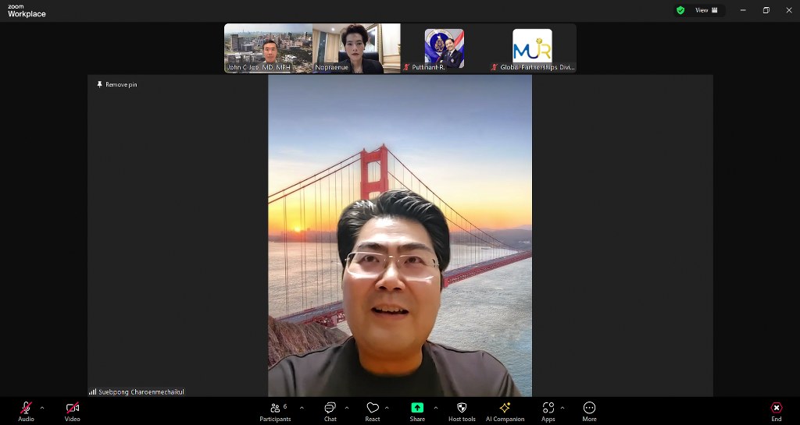
Task: Select John C Joe's video thumbnail
Action: pyautogui.click(x=268, y=48)
